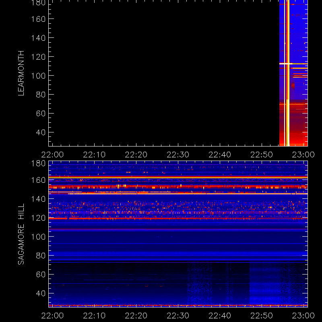Click the LEARMONTH axis title
The image size is (322, 322).
coord(21,73)
